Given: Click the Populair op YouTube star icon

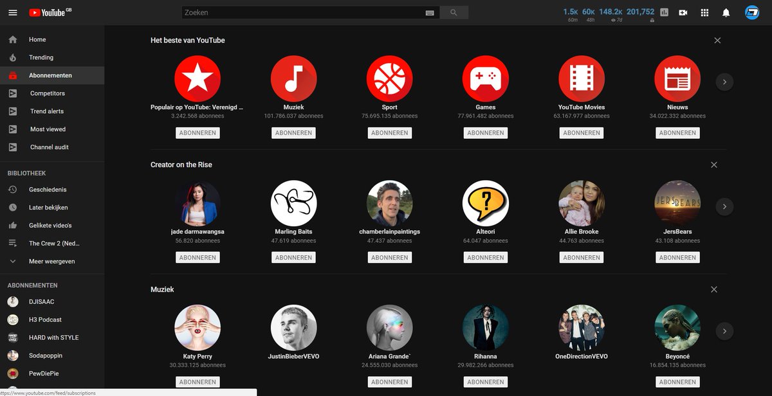Looking at the screenshot, I should click(198, 78).
